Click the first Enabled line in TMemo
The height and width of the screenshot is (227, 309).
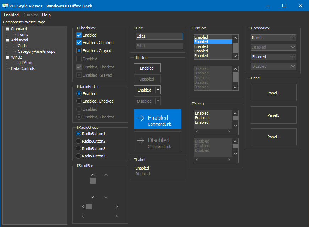click(202, 113)
